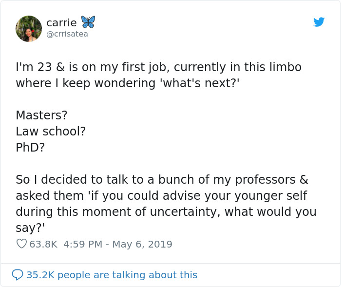Open carrie's profile picture

pos(29,28)
